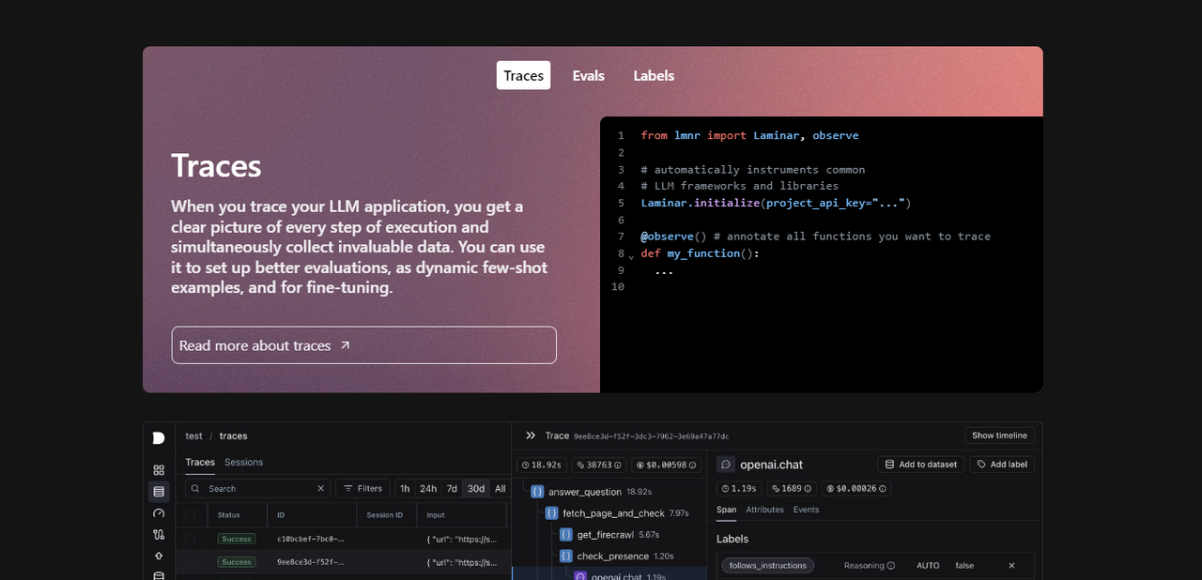Click Read more about traces
1202x580 pixels.
pyautogui.click(x=363, y=345)
